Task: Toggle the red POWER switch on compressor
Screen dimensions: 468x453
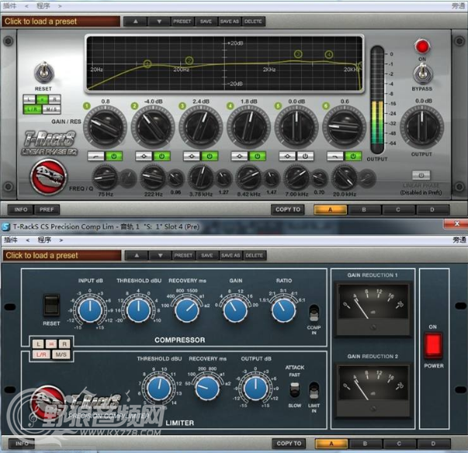Action: [x=433, y=346]
